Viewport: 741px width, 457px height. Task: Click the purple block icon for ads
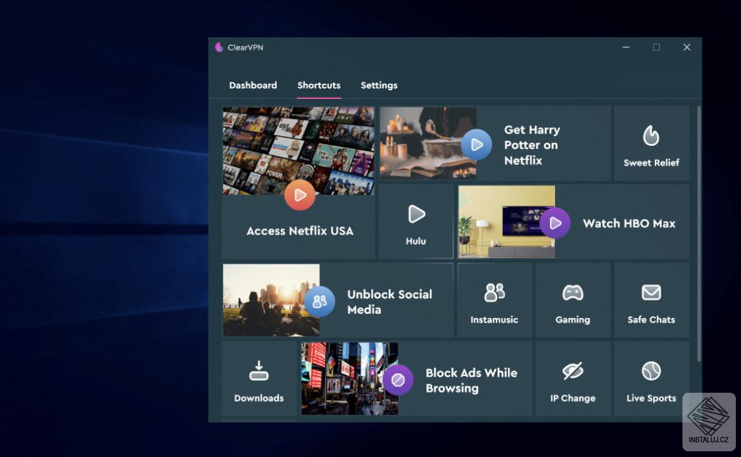(398, 380)
